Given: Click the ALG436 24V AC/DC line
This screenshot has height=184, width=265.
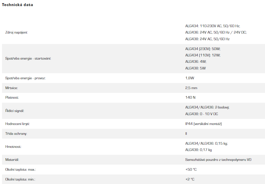Looking at the screenshot, I should (216, 32).
